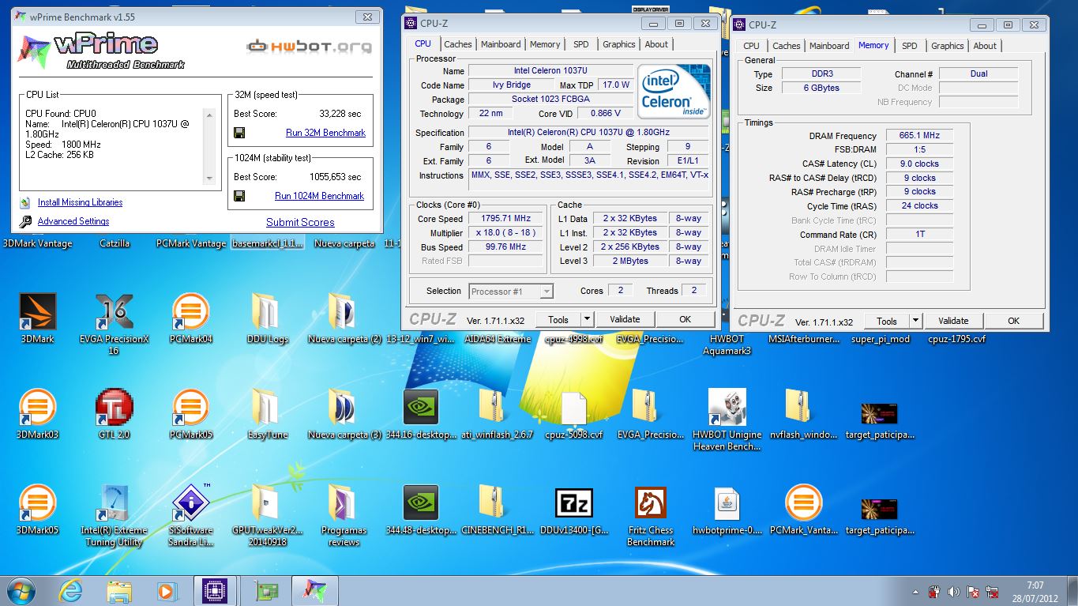
Task: Select the 3DMark03 desktop shortcut
Action: pos(38,407)
